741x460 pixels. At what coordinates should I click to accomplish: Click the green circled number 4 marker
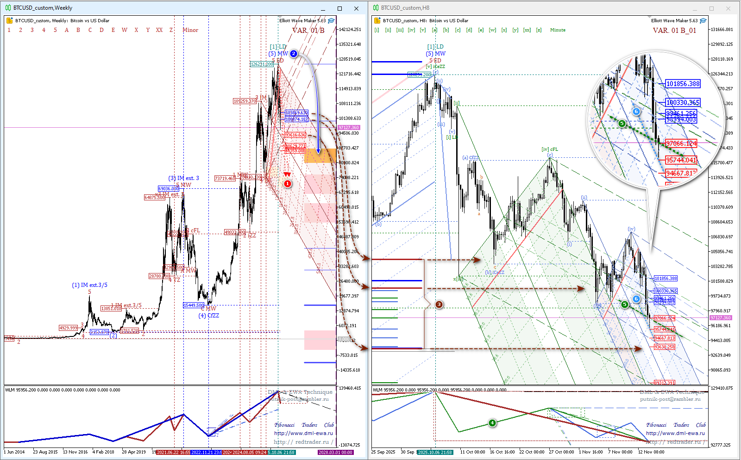[492, 423]
